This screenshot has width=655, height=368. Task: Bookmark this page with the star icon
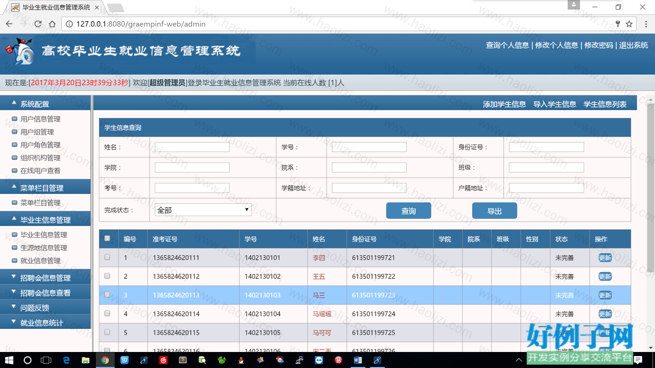click(x=629, y=24)
